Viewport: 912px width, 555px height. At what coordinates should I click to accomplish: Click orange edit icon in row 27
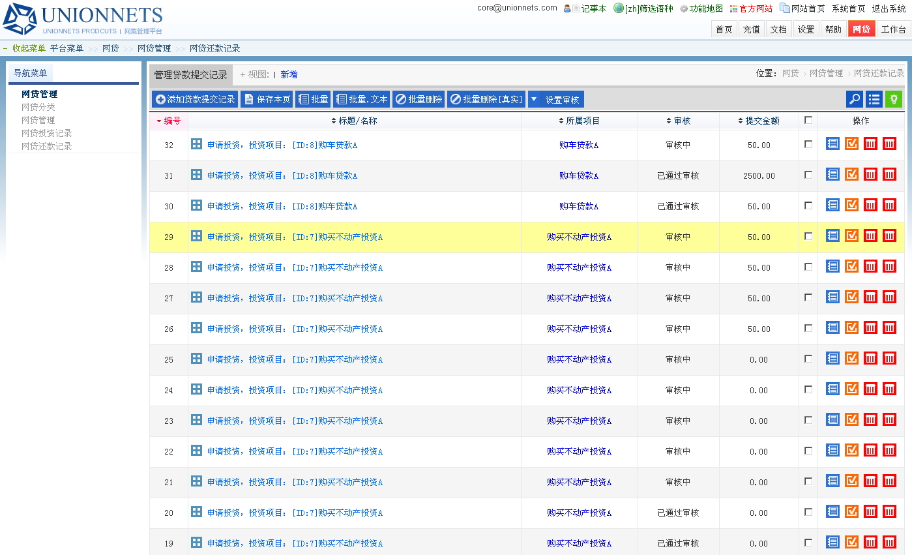click(x=851, y=297)
